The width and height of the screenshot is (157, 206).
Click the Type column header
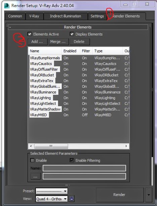[107, 51]
